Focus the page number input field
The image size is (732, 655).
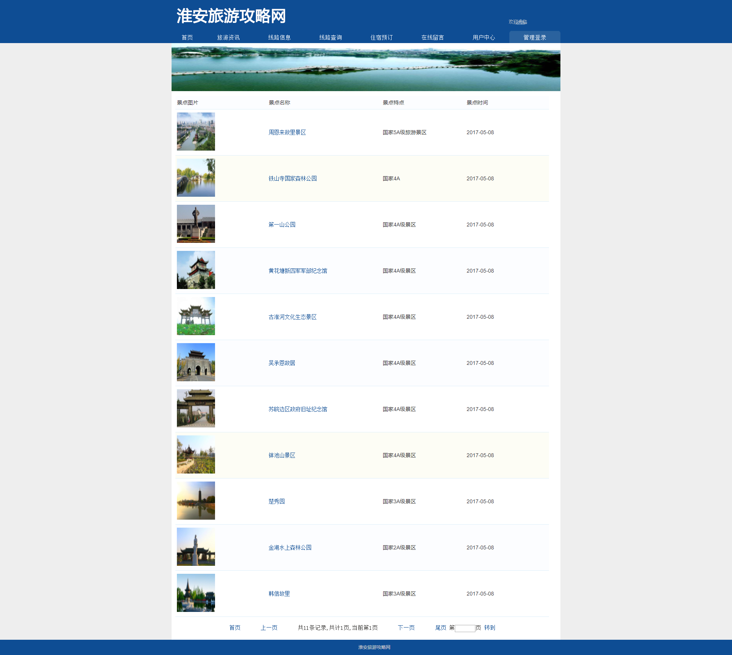click(465, 628)
